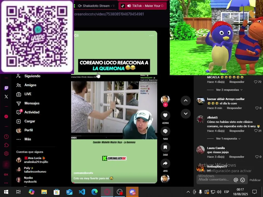Expand 'Ver 2 respuestas' under the MICAELA comment

click(x=229, y=90)
